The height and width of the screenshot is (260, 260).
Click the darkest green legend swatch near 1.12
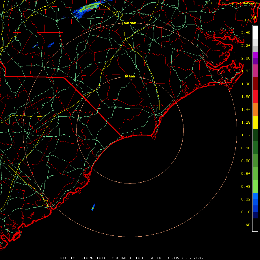pos(255,135)
